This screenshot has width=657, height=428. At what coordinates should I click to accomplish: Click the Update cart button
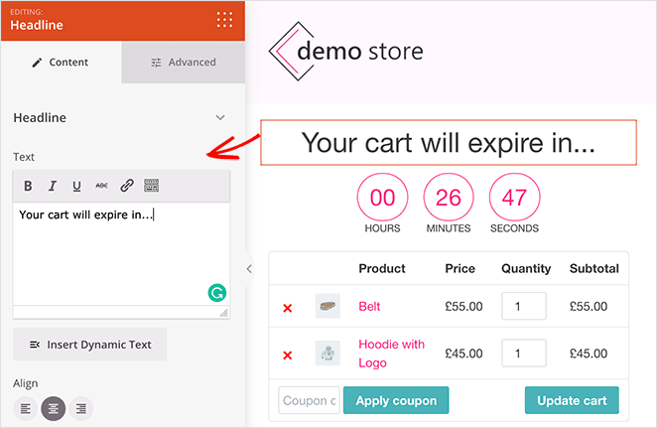(572, 400)
